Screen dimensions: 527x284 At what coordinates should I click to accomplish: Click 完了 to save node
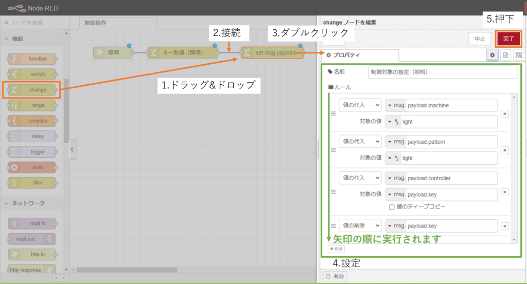(x=508, y=39)
